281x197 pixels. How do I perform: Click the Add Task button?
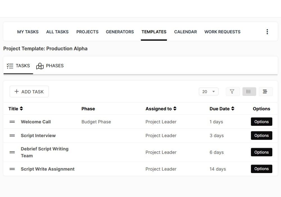(x=29, y=91)
